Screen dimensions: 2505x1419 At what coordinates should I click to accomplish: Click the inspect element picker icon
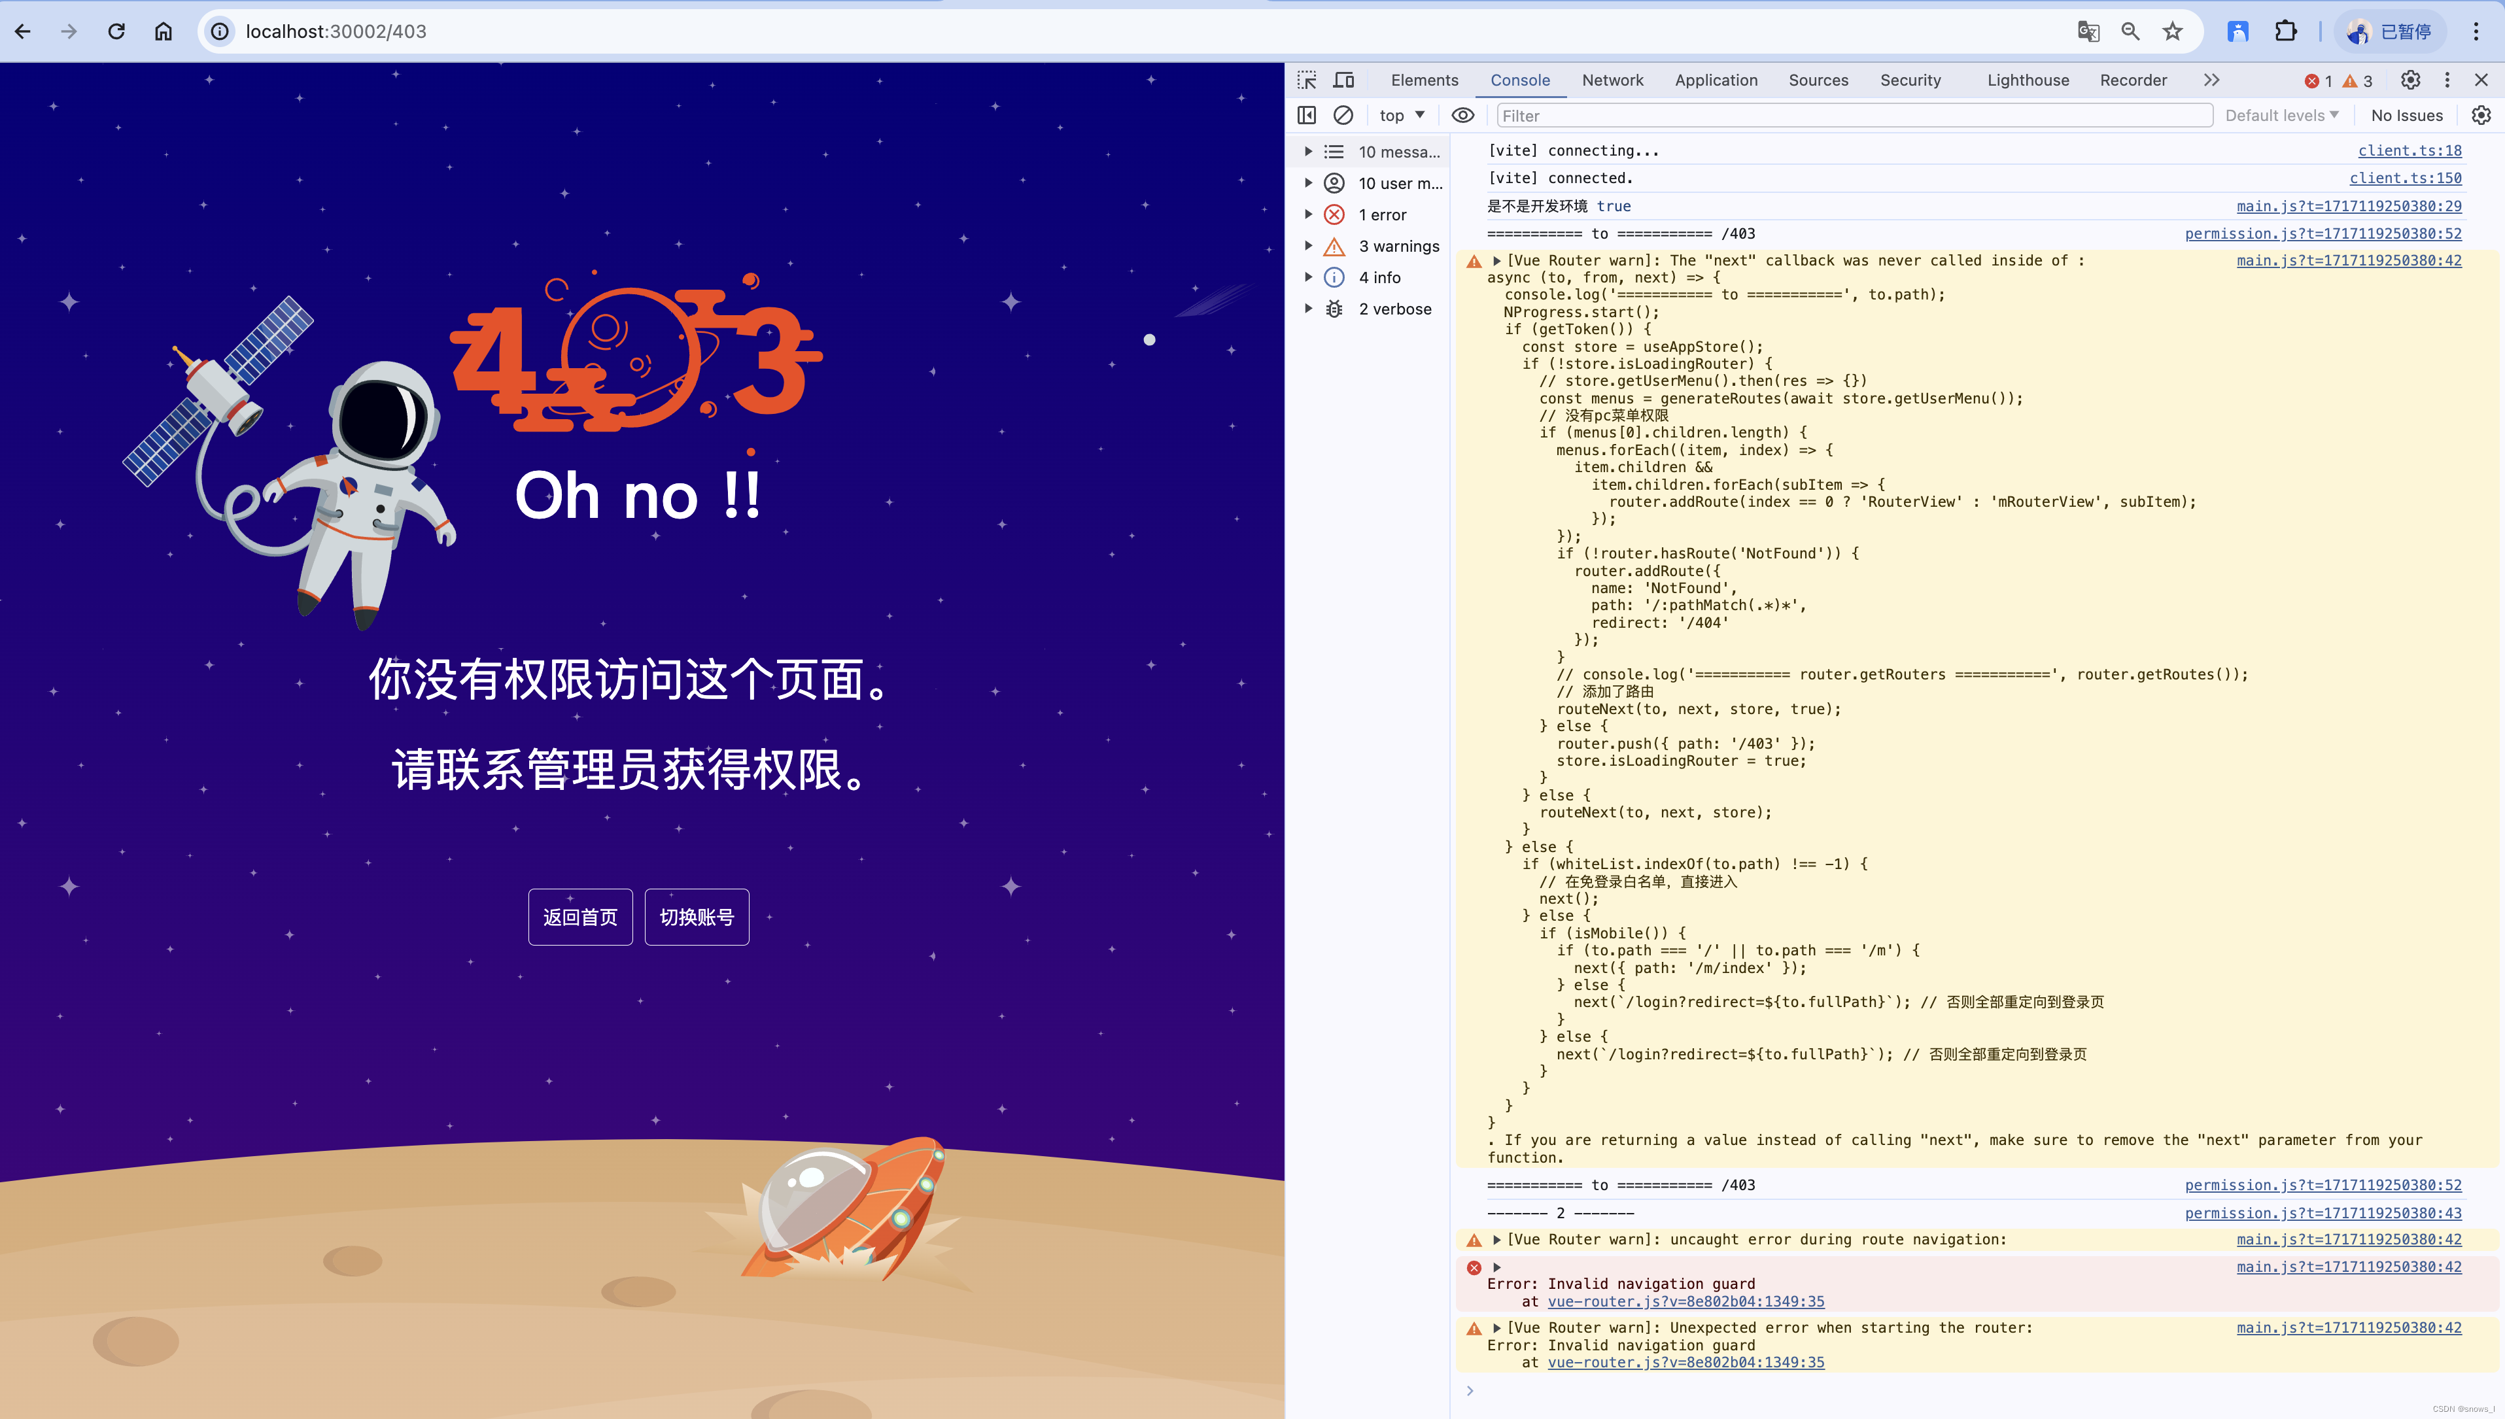pos(1307,80)
